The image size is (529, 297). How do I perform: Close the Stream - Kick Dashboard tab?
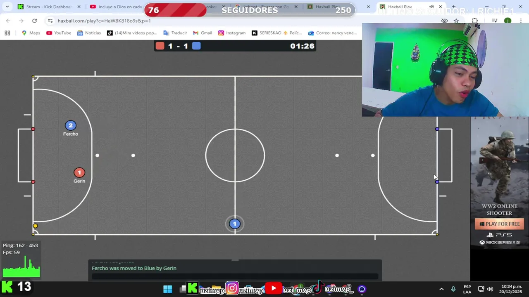click(79, 7)
